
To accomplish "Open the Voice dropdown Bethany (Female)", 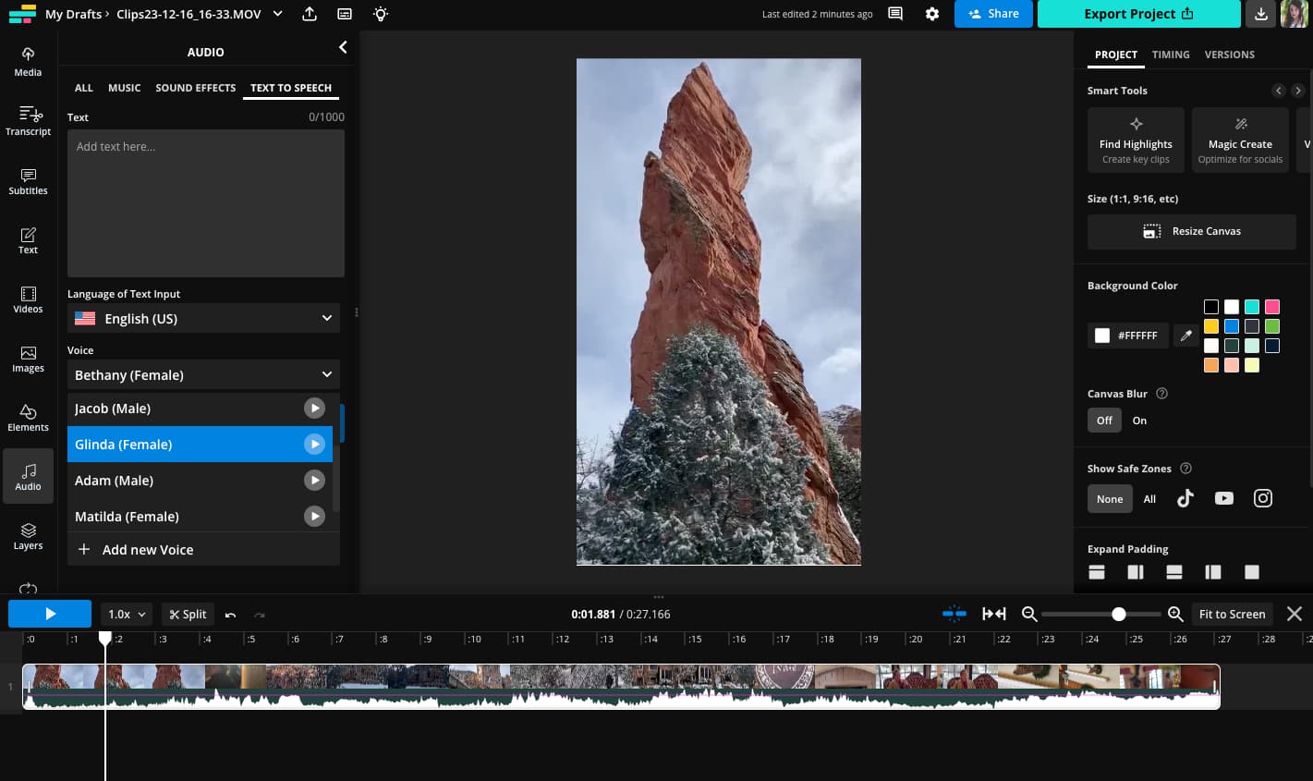I will (203, 374).
